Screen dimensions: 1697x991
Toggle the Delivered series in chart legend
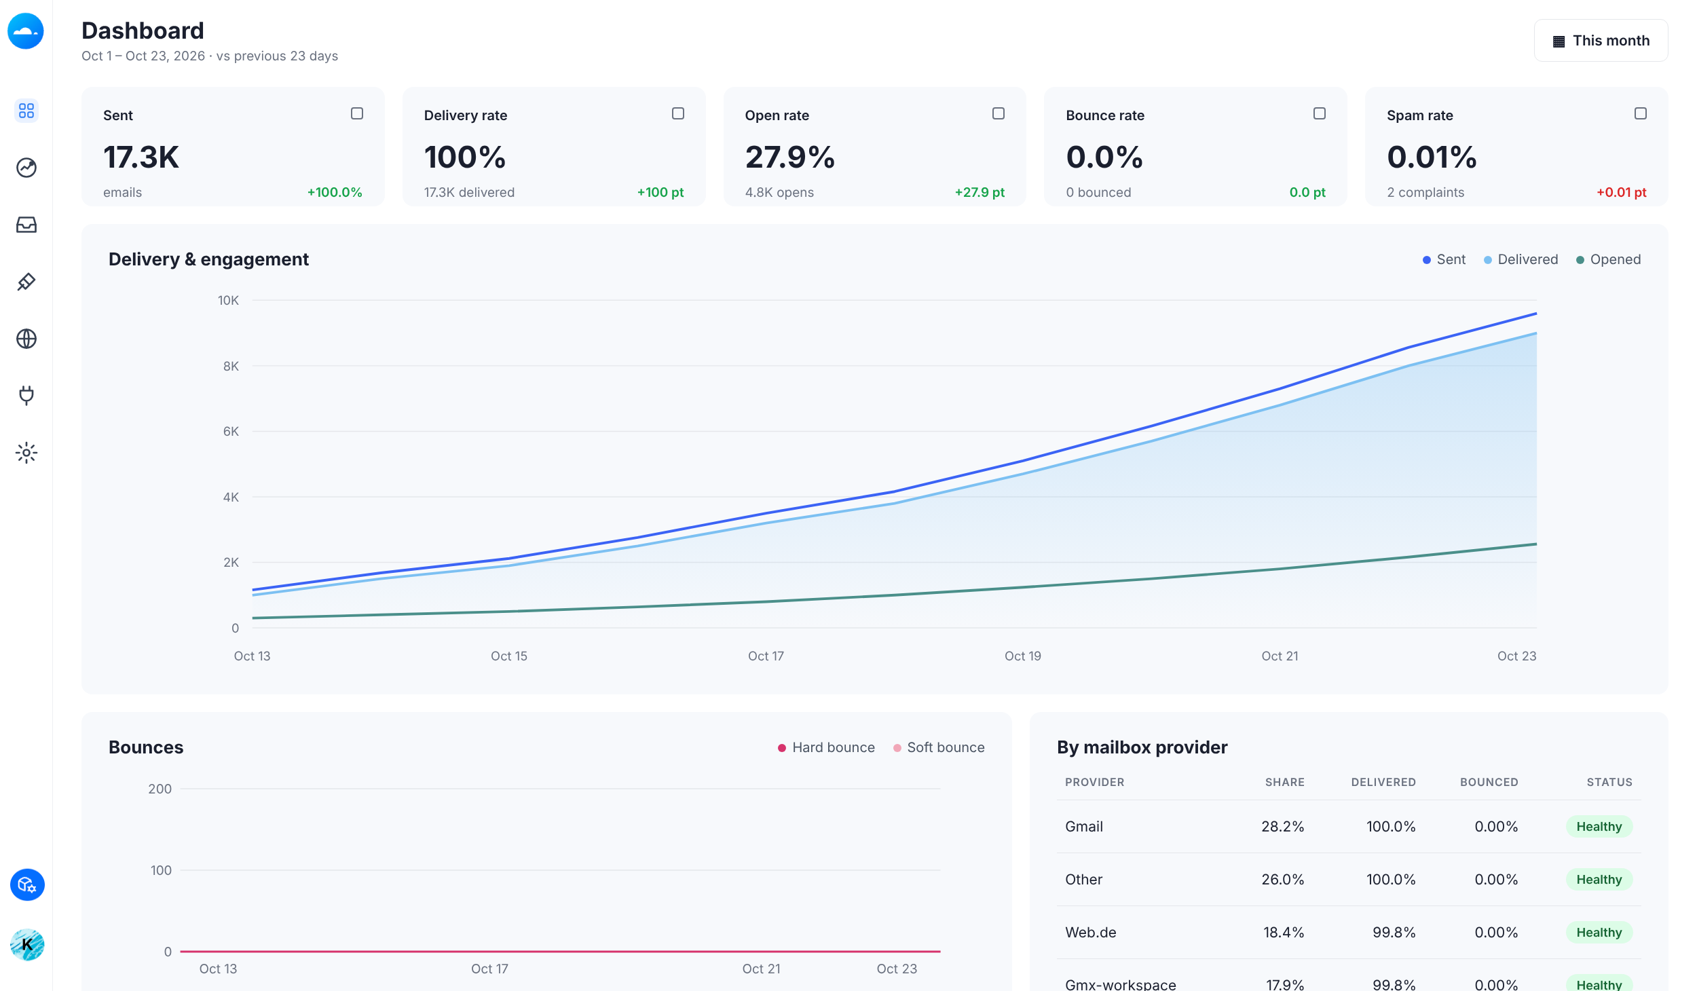click(1521, 260)
